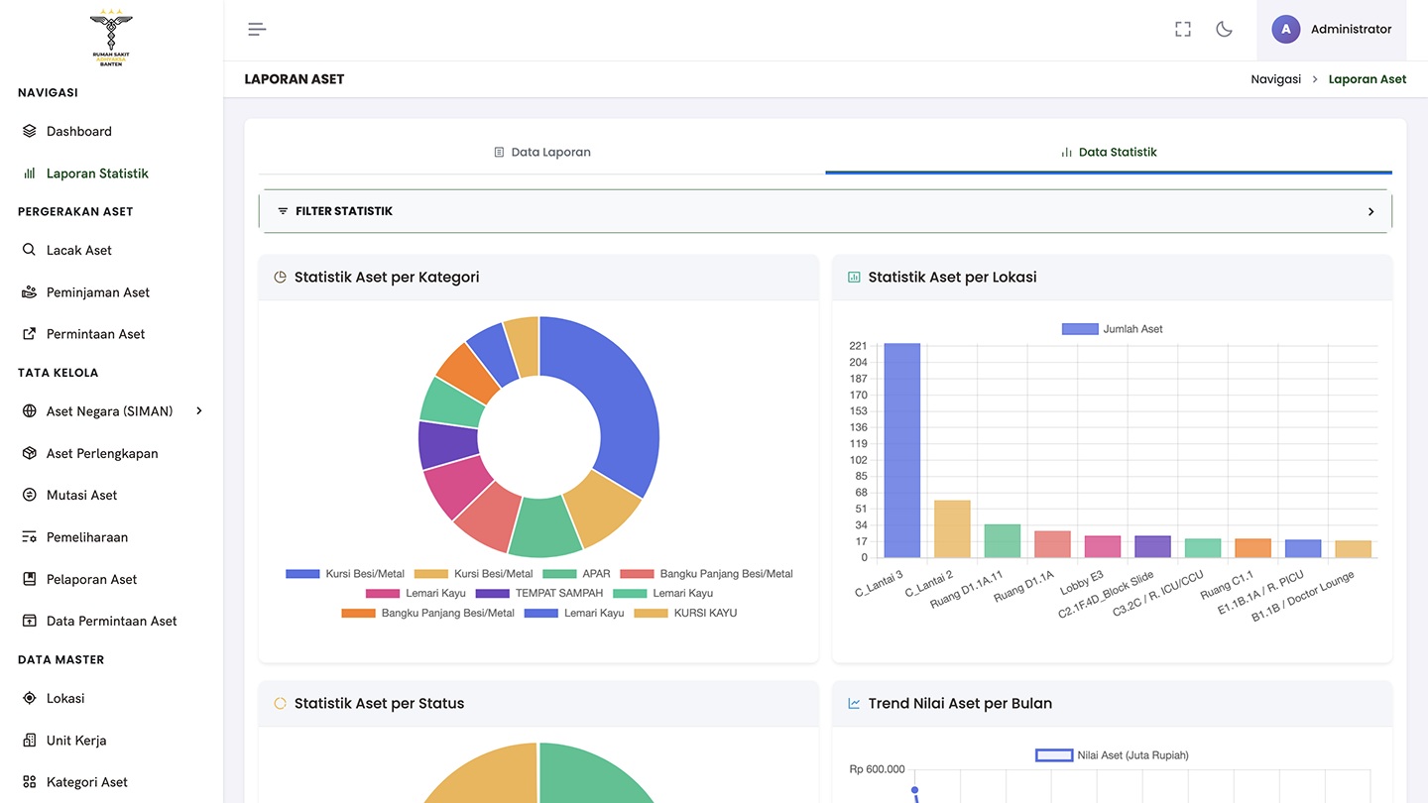Toggle the TEMPAT SAMPAH legend item
Viewport: 1428px width, 803px height.
pos(539,594)
